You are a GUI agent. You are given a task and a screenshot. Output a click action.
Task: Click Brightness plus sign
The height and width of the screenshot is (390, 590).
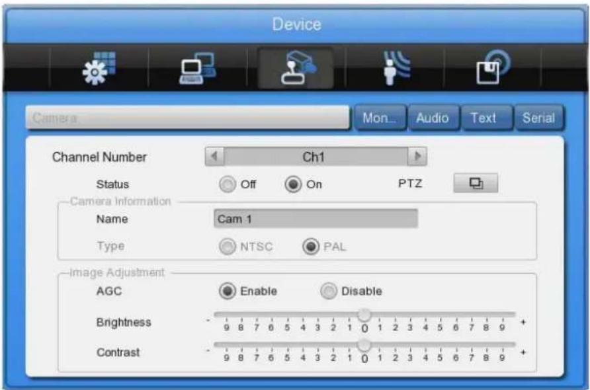tap(523, 323)
